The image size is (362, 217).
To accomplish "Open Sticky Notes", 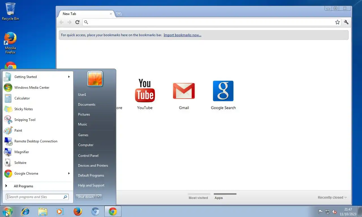I will click(38, 109).
